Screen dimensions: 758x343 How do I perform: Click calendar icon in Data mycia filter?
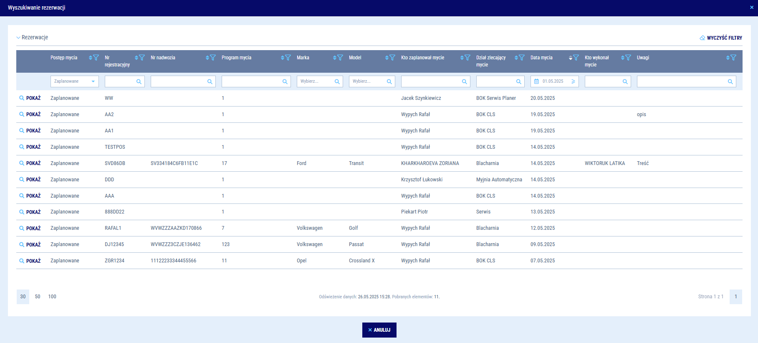537,81
